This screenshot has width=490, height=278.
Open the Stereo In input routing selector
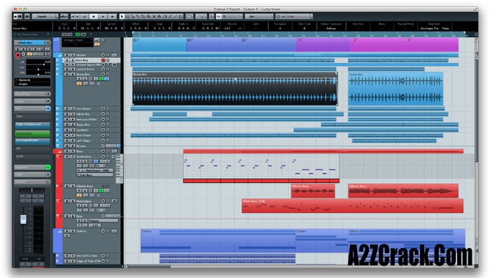32,80
